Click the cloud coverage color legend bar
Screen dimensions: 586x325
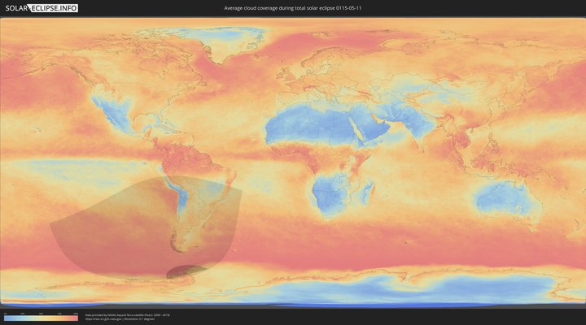point(41,318)
